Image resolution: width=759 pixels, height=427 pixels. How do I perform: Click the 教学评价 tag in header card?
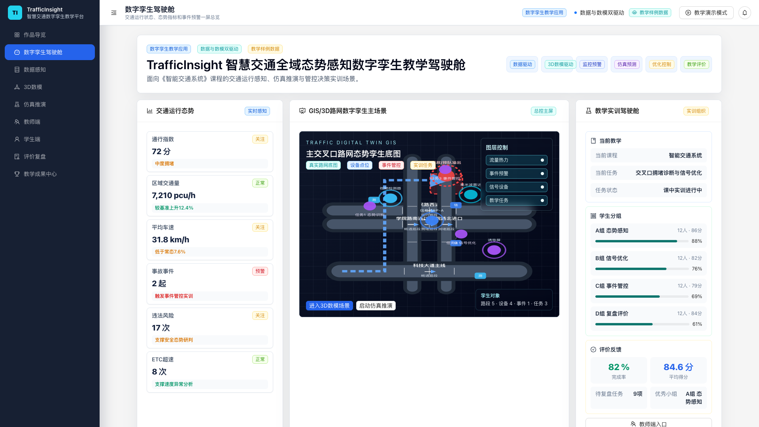(697, 64)
